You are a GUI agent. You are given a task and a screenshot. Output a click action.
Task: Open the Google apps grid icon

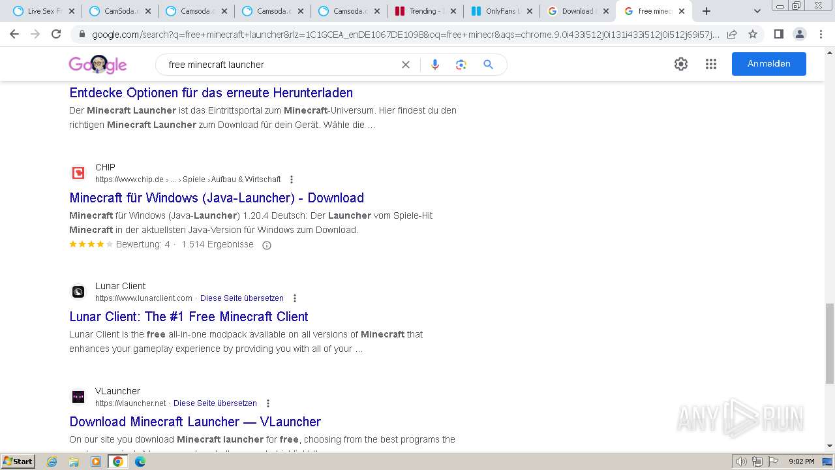711,64
